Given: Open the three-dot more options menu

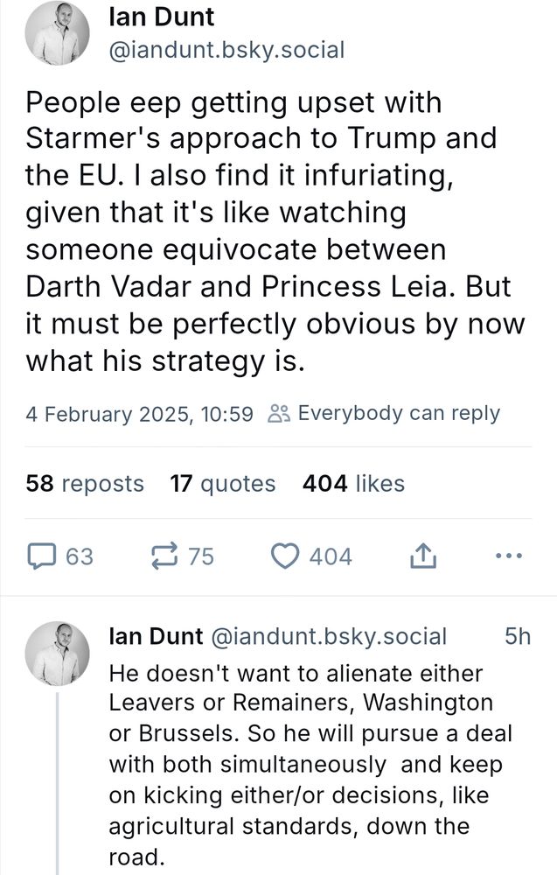Looking at the screenshot, I should [508, 556].
